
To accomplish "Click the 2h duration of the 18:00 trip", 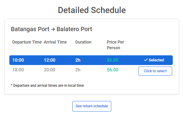I will click(78, 70).
